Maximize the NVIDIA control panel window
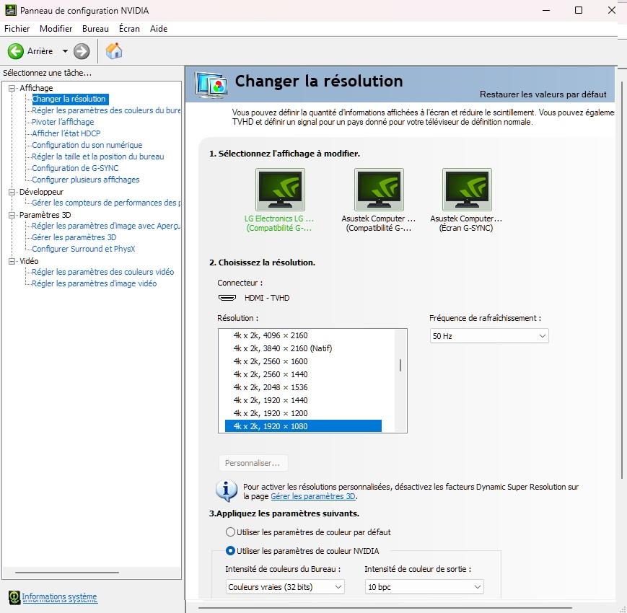Screen dimensions: 627x613 [x=579, y=10]
